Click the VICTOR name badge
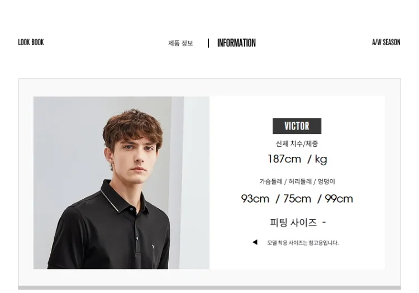Screen dimensions: 419x293 point(297,126)
